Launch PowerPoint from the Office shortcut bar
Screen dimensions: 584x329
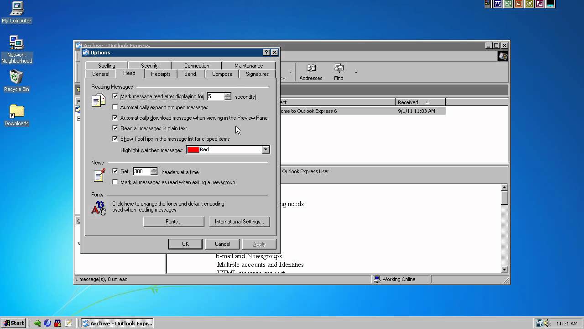pos(519,4)
